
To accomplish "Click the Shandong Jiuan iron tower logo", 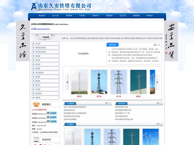I will coord(61,7).
